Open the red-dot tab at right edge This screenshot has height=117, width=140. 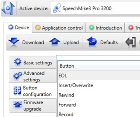(132, 28)
